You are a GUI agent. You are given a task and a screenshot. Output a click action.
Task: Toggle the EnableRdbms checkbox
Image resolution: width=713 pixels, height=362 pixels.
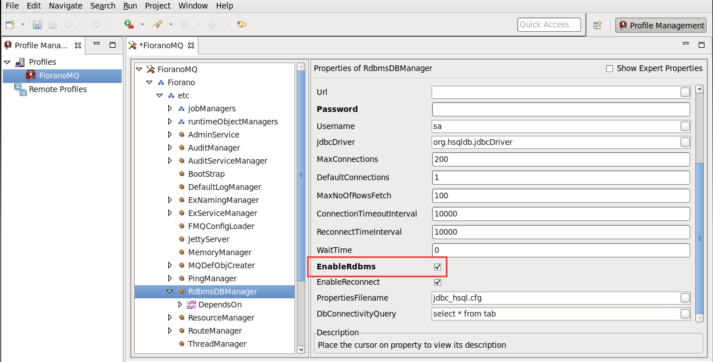pos(438,267)
